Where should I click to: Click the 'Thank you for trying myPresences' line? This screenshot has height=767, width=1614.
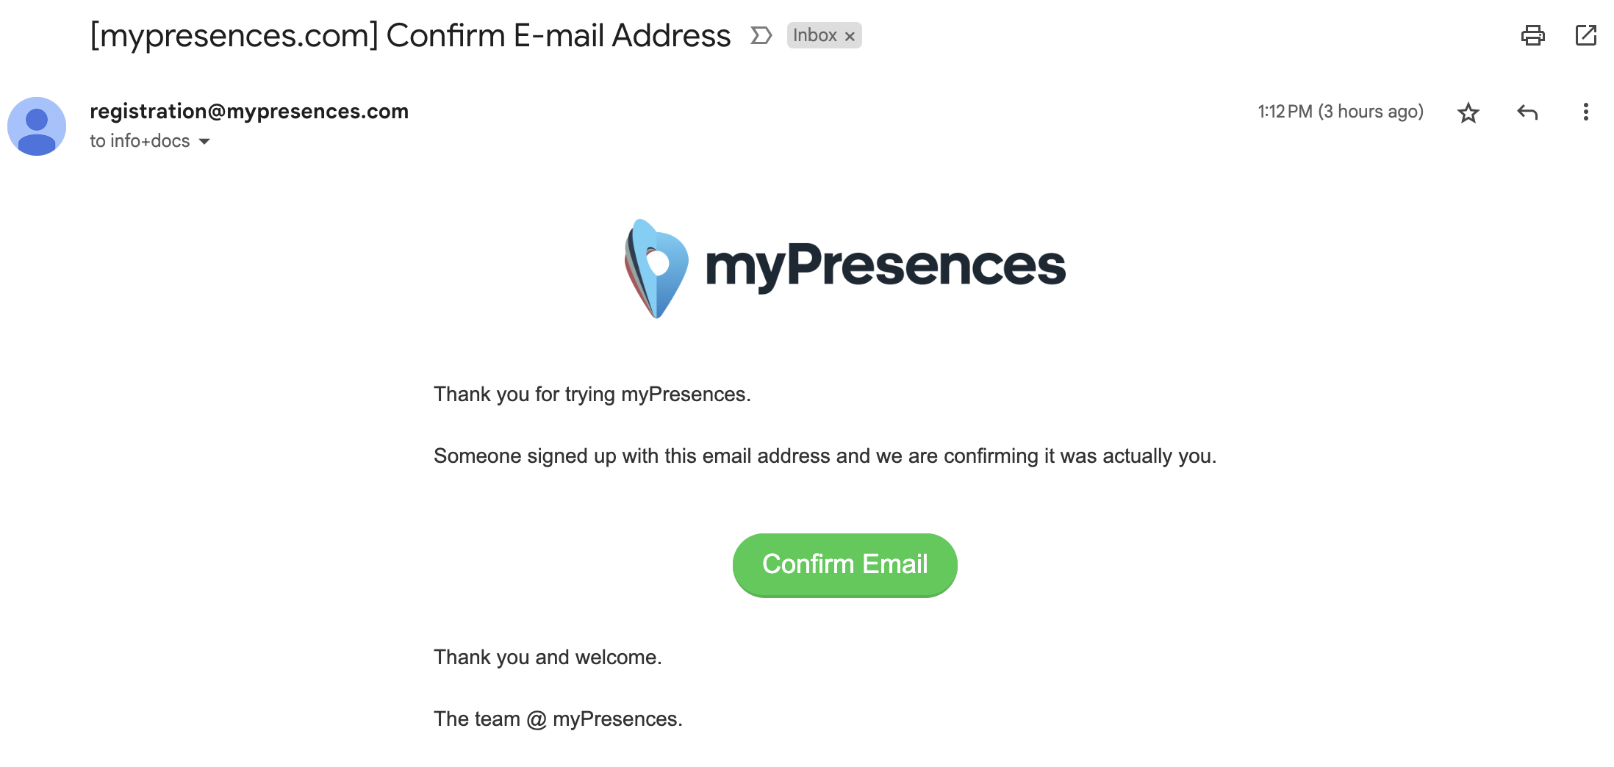click(592, 395)
